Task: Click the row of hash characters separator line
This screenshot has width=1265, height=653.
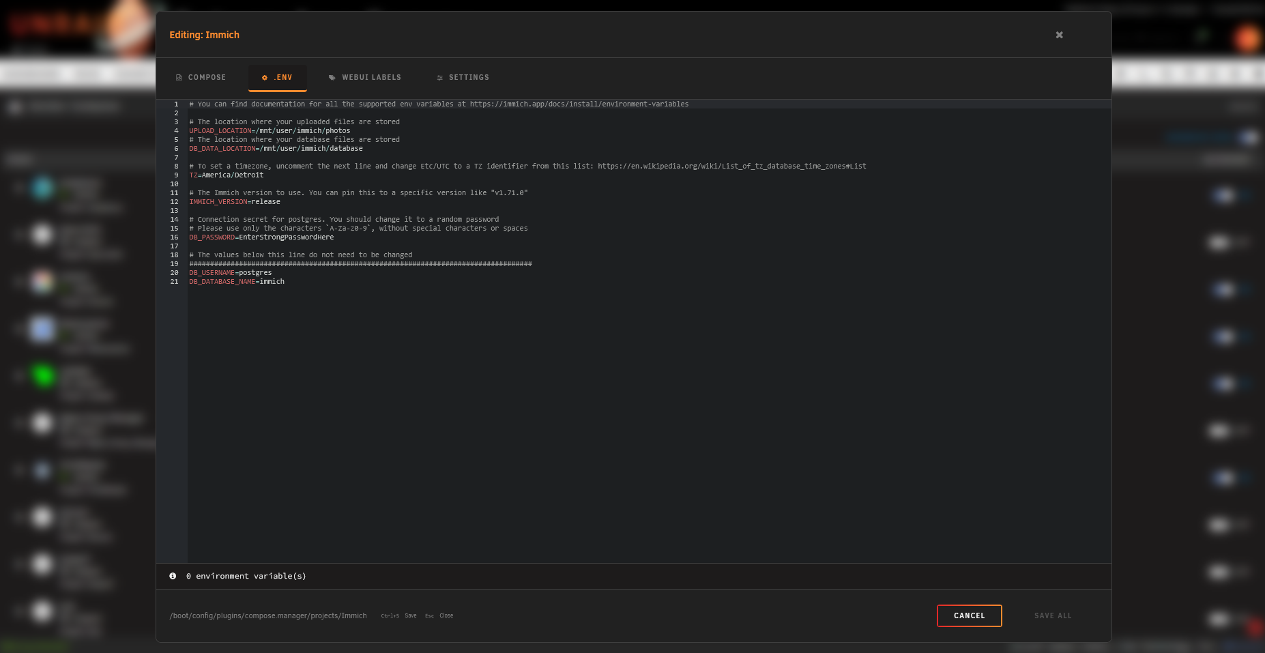Action: tap(360, 264)
